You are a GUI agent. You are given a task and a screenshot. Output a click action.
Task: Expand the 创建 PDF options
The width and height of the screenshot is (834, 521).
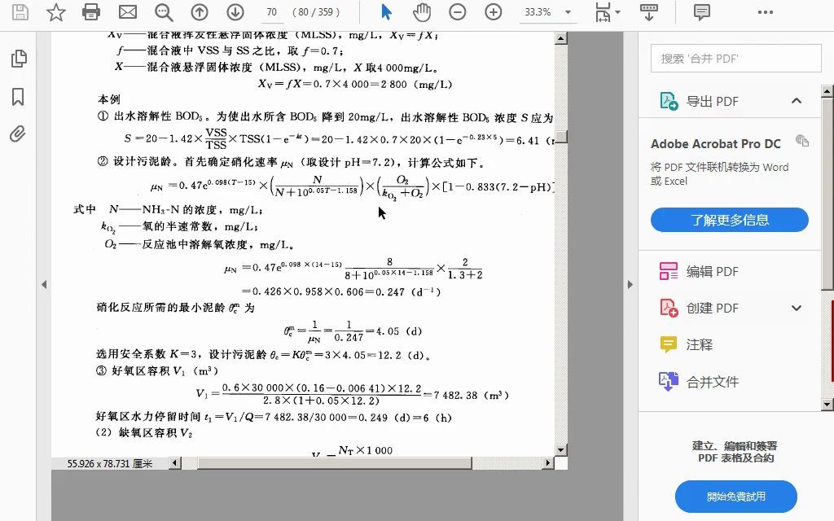point(797,308)
